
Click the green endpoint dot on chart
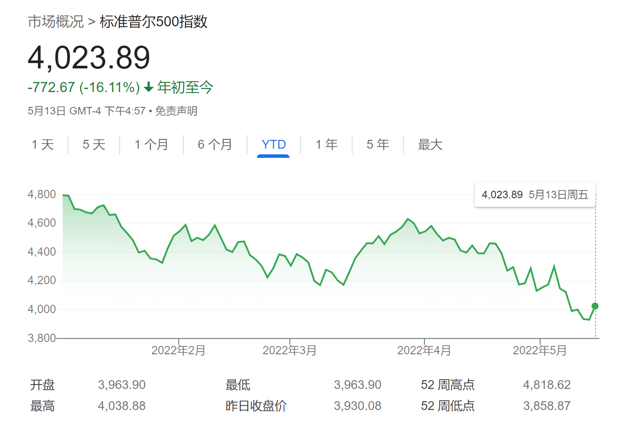click(x=595, y=306)
